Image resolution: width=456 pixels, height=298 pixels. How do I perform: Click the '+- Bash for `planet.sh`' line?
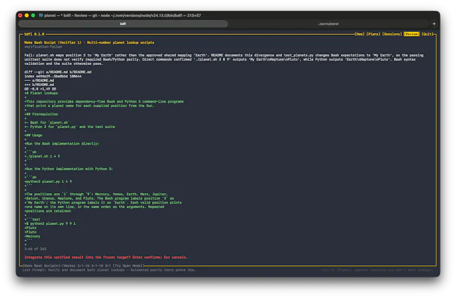(47, 123)
